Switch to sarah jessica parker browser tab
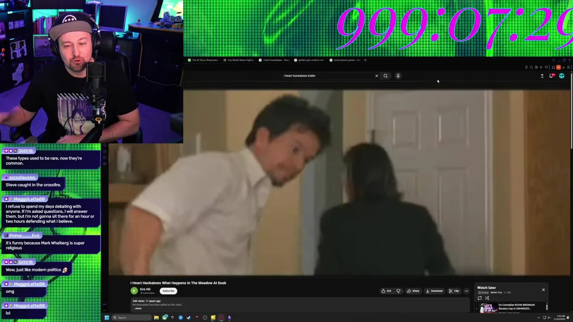The height and width of the screenshot is (322, 573). [345, 60]
